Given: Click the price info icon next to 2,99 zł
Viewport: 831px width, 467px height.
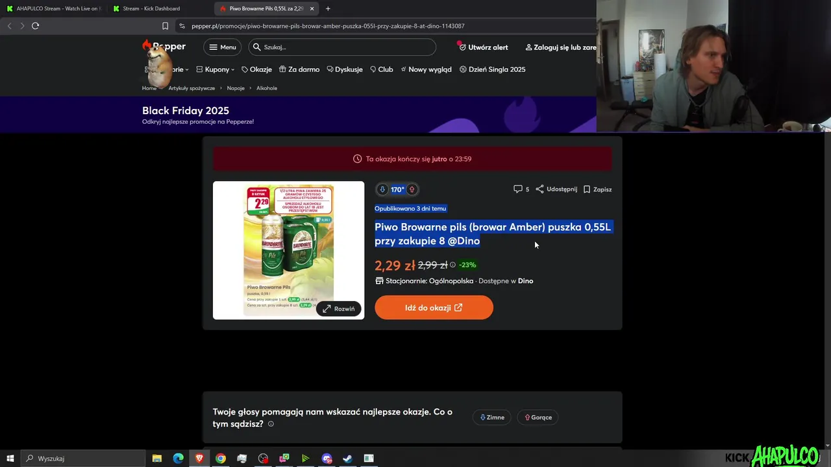Looking at the screenshot, I should pyautogui.click(x=453, y=265).
